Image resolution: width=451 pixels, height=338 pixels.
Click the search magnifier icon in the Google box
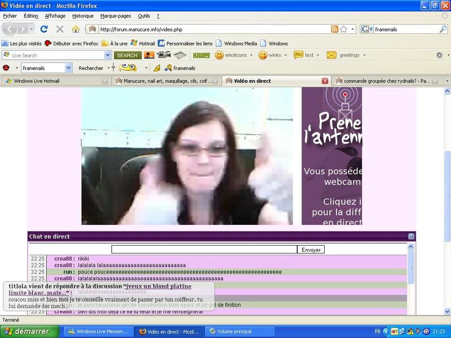pos(444,29)
